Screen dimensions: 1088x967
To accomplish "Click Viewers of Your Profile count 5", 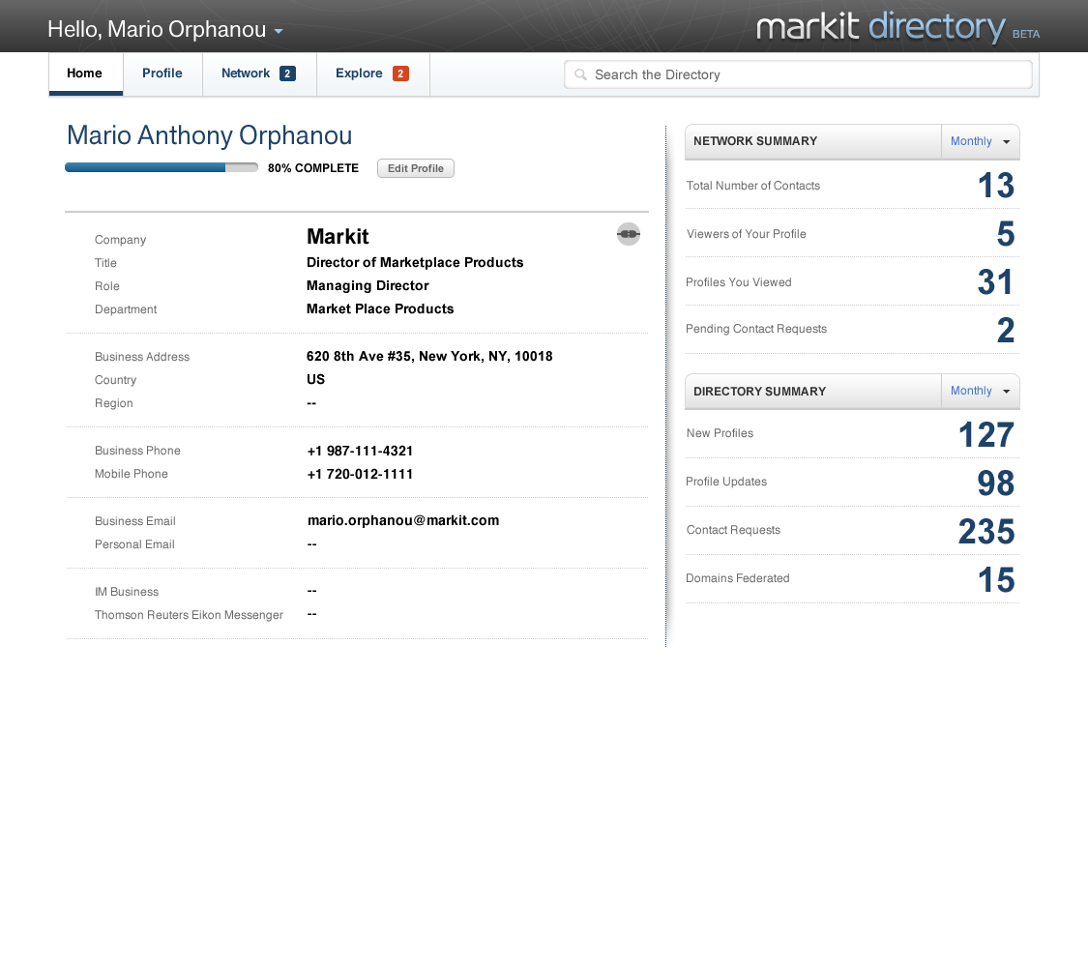I will point(1006,234).
